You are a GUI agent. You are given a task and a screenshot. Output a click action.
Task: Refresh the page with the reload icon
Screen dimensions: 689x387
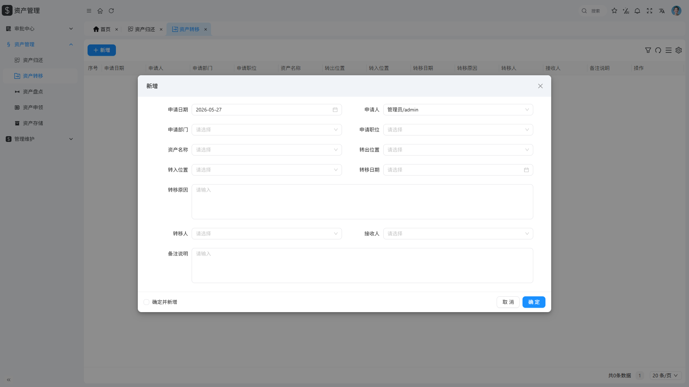[x=111, y=11]
